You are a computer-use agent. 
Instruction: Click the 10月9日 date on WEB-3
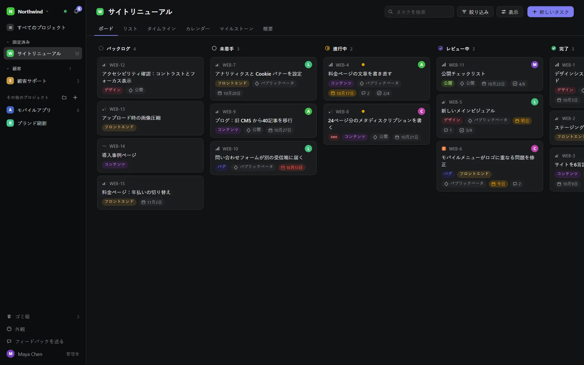tap(567, 184)
